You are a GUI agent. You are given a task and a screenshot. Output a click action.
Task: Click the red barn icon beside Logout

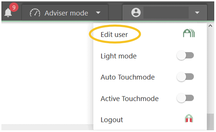[x=189, y=119]
